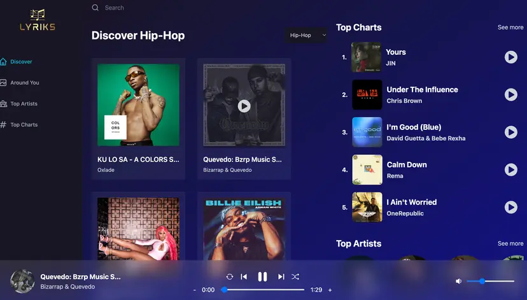This screenshot has width=527, height=300.
Task: Open Top Charts sidebar item
Action: tap(24, 125)
